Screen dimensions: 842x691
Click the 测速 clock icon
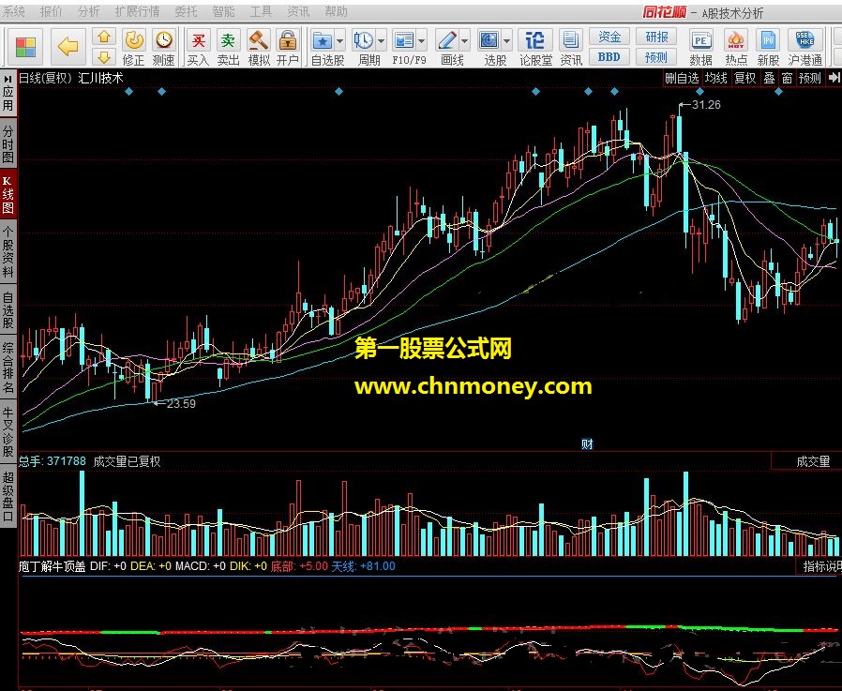coord(163,41)
